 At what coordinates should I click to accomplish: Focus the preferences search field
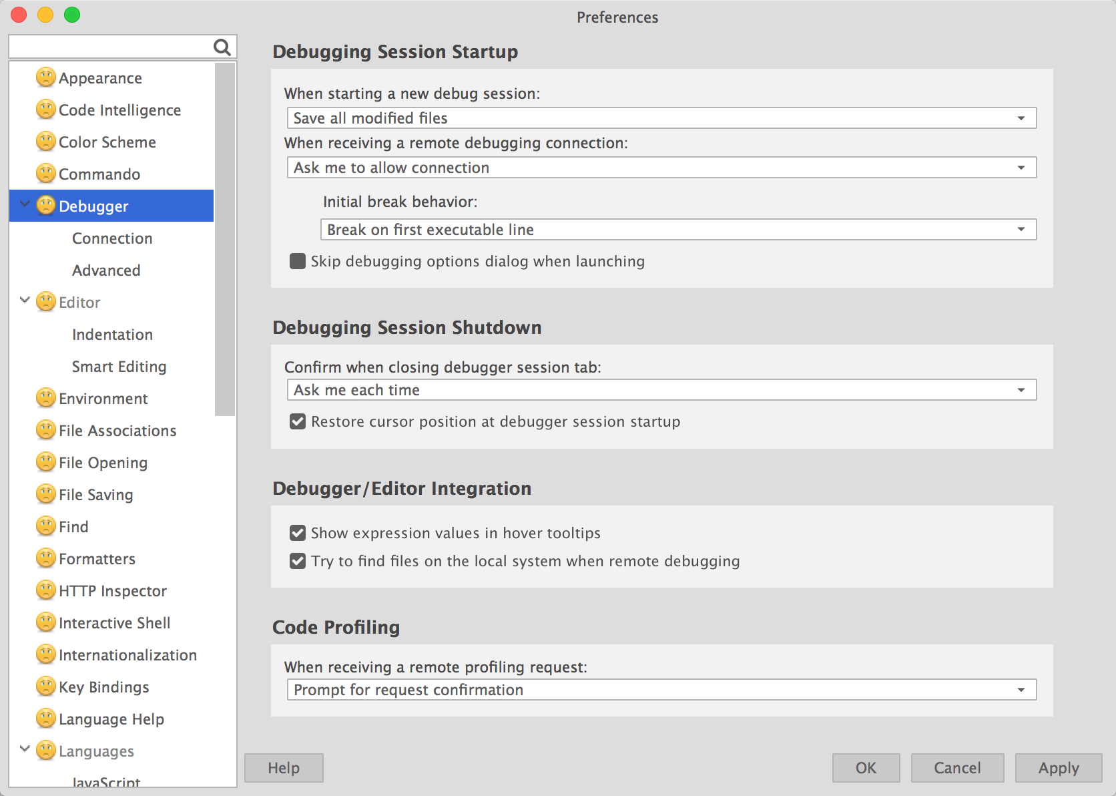click(x=111, y=47)
